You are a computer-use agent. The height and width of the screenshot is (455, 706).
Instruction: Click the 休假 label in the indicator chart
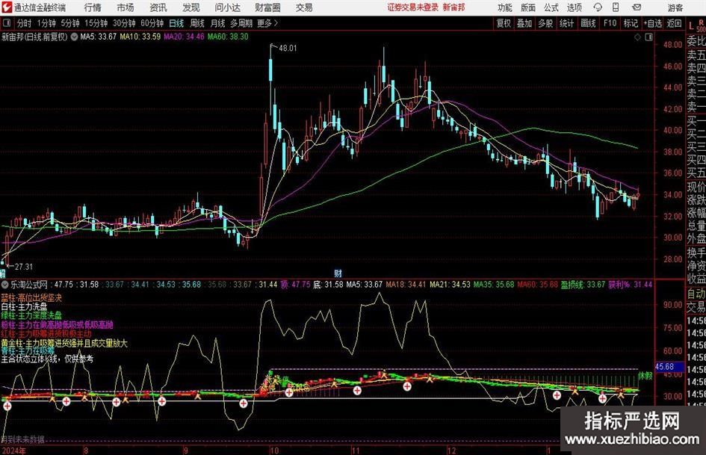tap(645, 375)
